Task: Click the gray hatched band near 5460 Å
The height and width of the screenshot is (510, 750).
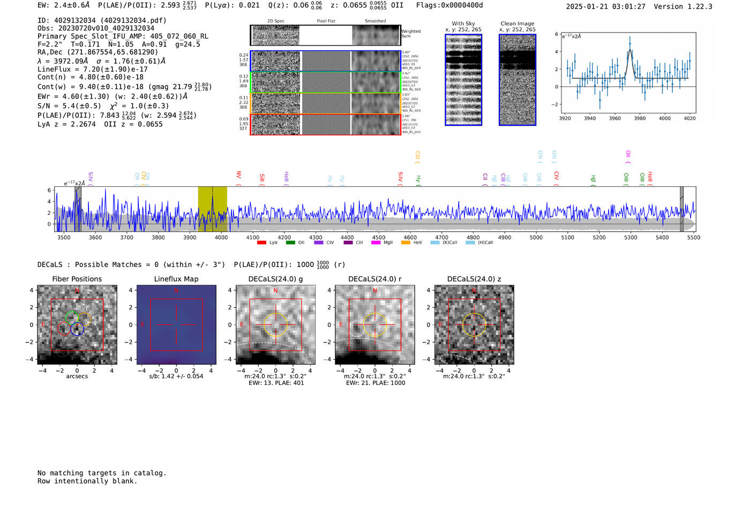Action: [x=682, y=209]
